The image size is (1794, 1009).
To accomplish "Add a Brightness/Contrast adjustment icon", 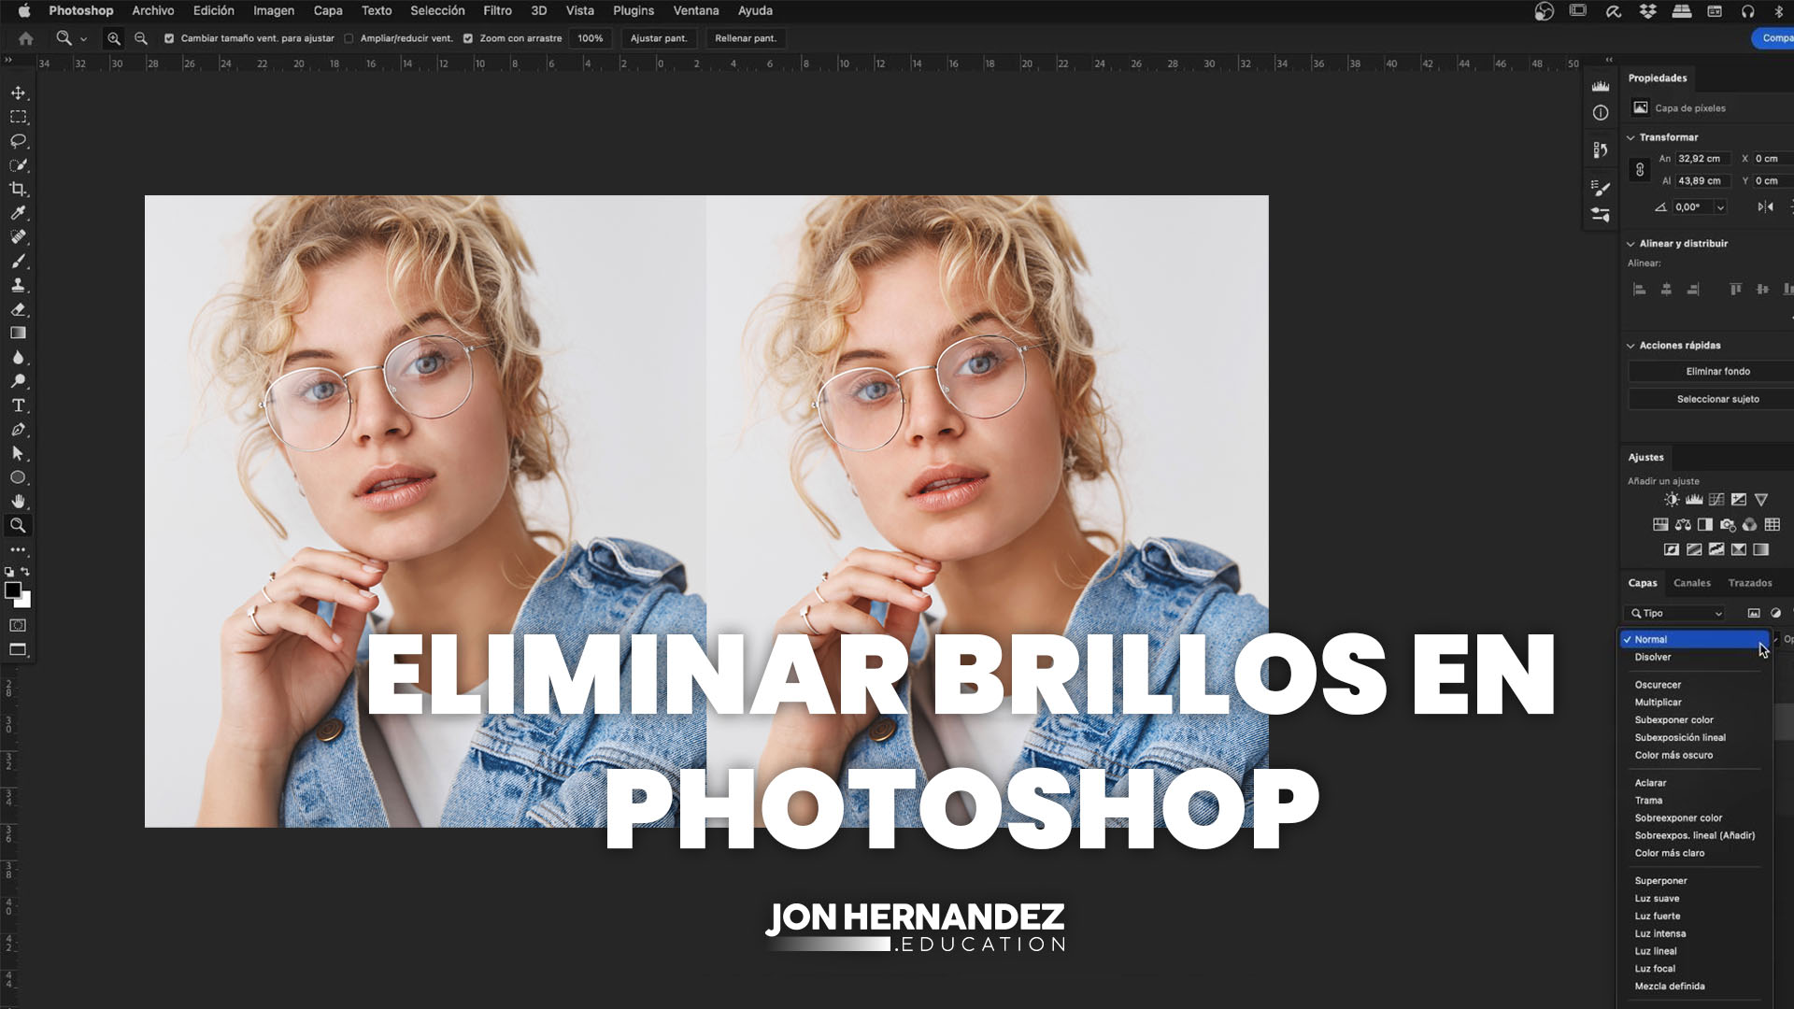I will [x=1672, y=500].
